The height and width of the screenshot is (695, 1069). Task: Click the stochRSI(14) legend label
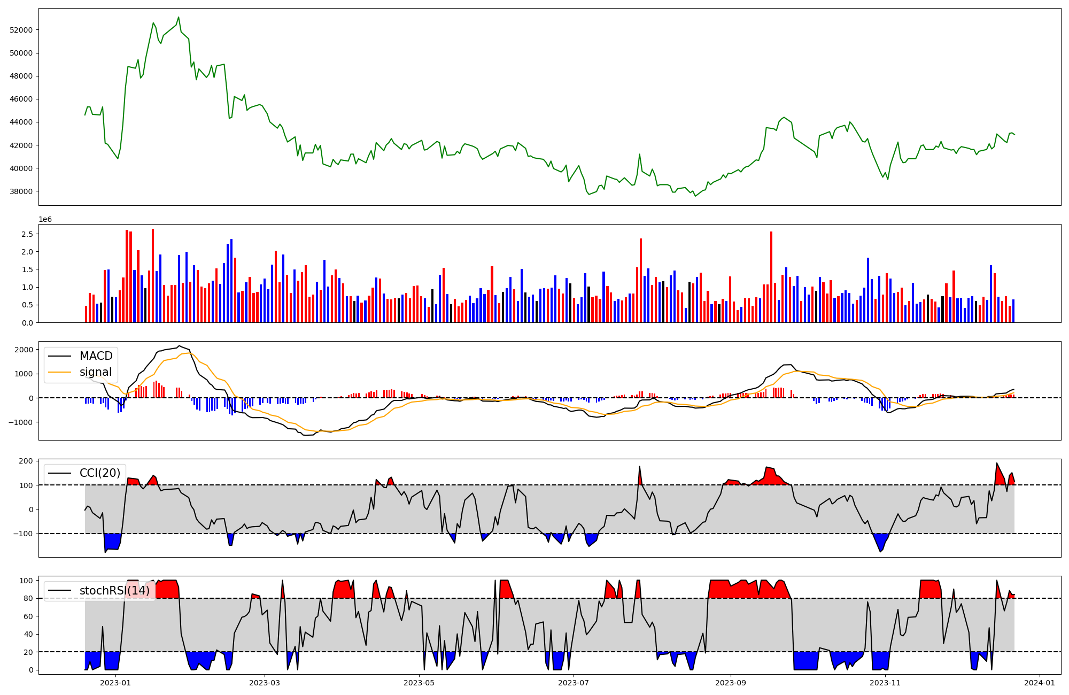click(x=114, y=591)
